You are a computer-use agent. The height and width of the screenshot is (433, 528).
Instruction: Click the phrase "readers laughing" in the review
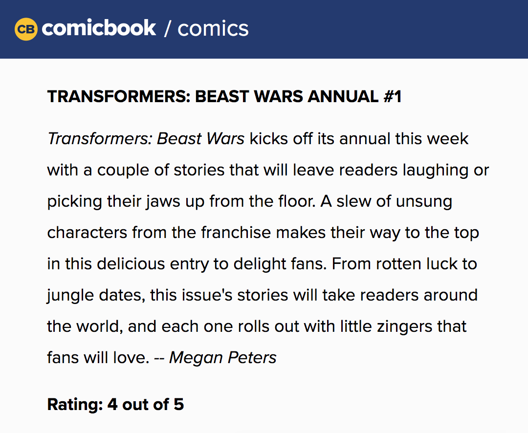click(x=403, y=170)
